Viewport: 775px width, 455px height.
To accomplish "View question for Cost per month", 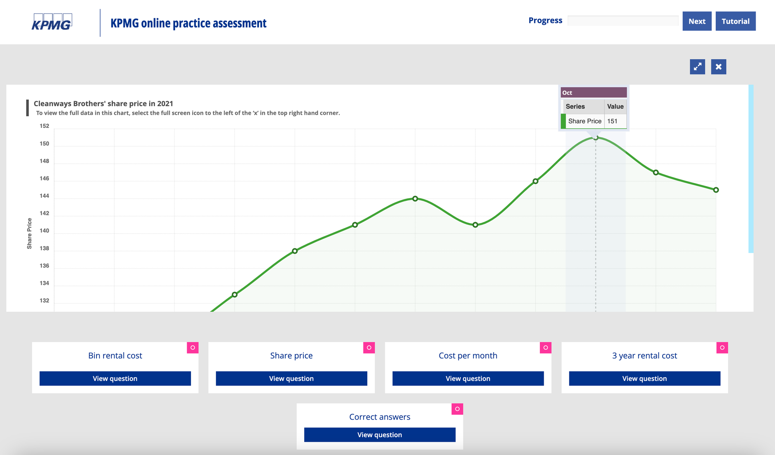I will pos(468,378).
